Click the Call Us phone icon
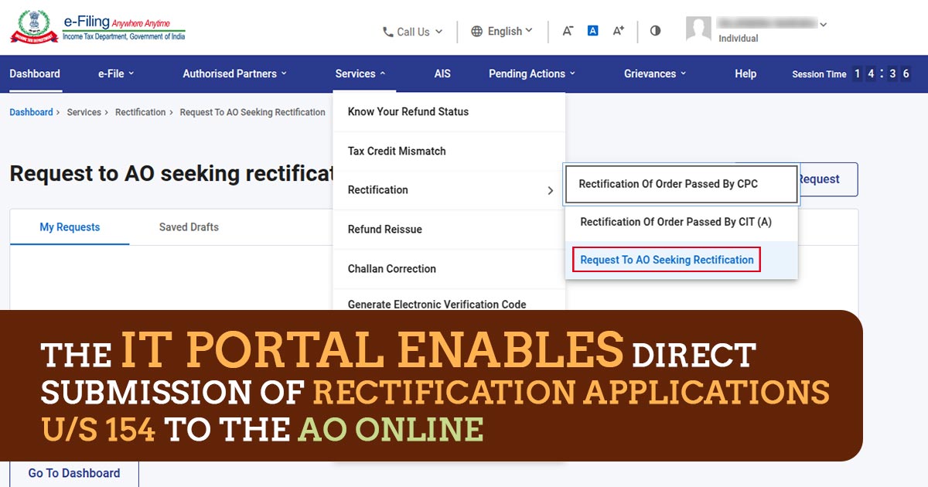 click(387, 31)
